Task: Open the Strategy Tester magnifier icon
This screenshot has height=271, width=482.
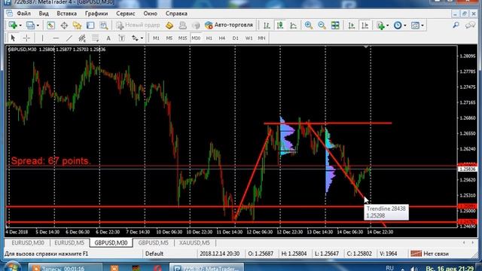Action: (104, 25)
